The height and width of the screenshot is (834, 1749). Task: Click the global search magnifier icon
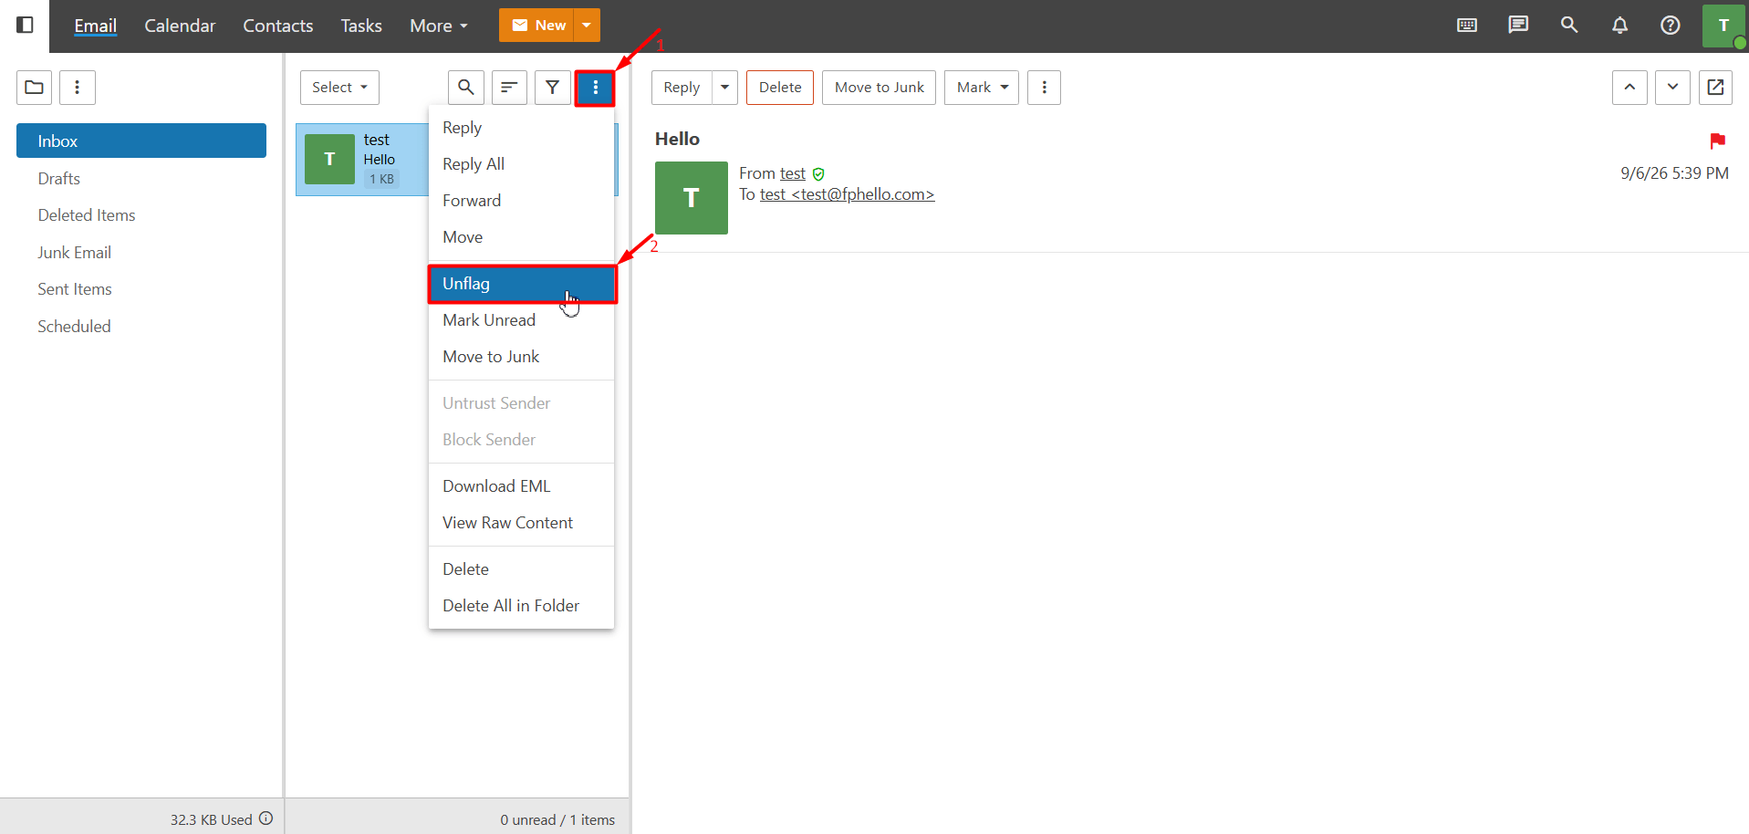pos(1569,26)
